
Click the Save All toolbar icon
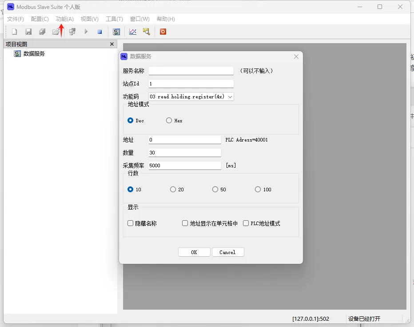(42, 32)
